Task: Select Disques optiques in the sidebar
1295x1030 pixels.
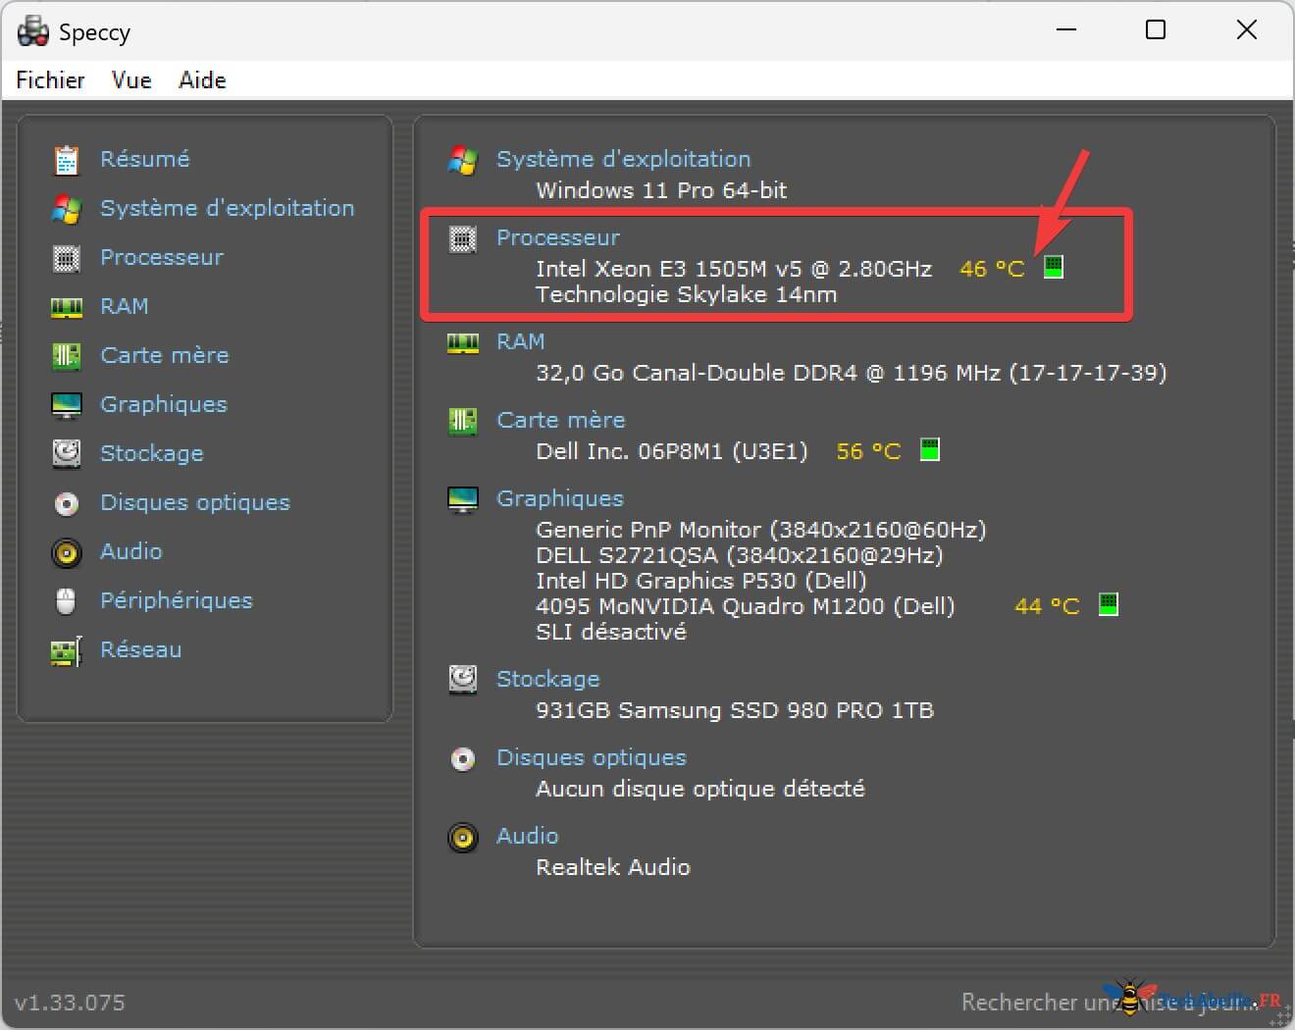Action: (x=195, y=502)
